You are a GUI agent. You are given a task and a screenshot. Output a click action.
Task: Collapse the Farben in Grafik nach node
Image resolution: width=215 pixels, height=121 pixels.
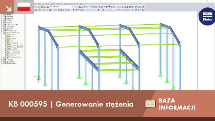(2, 33)
